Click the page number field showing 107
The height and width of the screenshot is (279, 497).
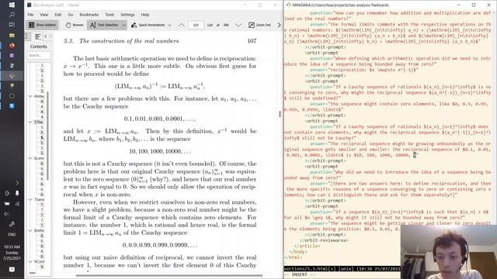tap(196, 25)
